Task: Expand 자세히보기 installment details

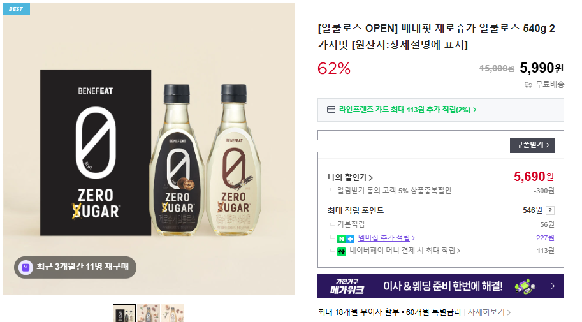Action: click(489, 312)
